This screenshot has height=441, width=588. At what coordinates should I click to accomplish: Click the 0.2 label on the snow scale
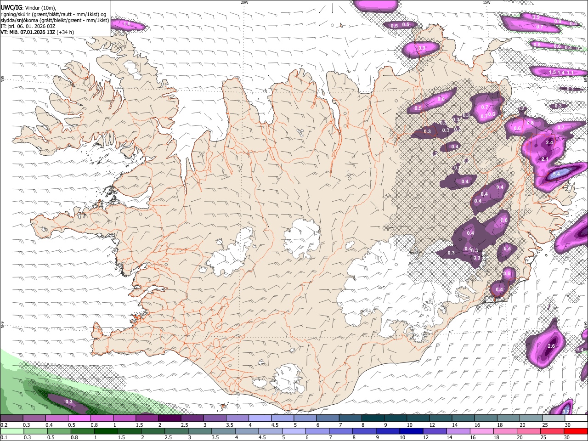(4, 425)
